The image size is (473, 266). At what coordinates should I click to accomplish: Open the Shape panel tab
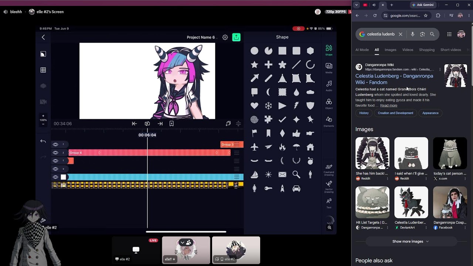[x=329, y=50]
